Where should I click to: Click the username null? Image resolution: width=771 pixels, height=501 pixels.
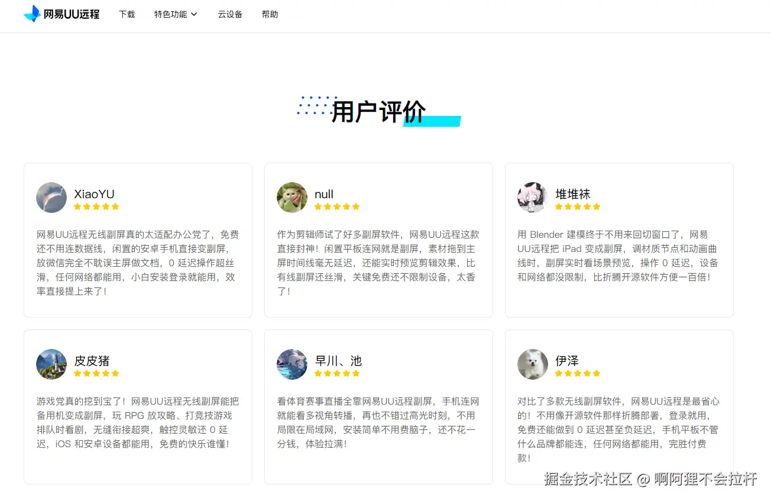[x=324, y=194]
